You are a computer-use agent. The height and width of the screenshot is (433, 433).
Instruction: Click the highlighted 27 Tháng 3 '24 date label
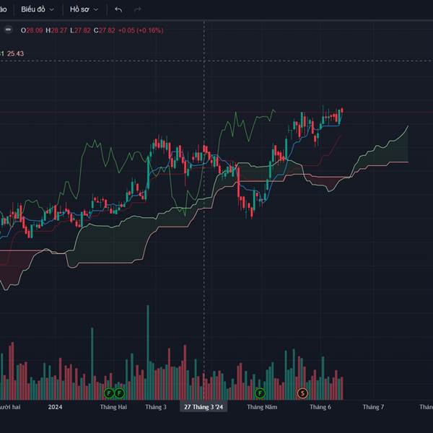205,407
